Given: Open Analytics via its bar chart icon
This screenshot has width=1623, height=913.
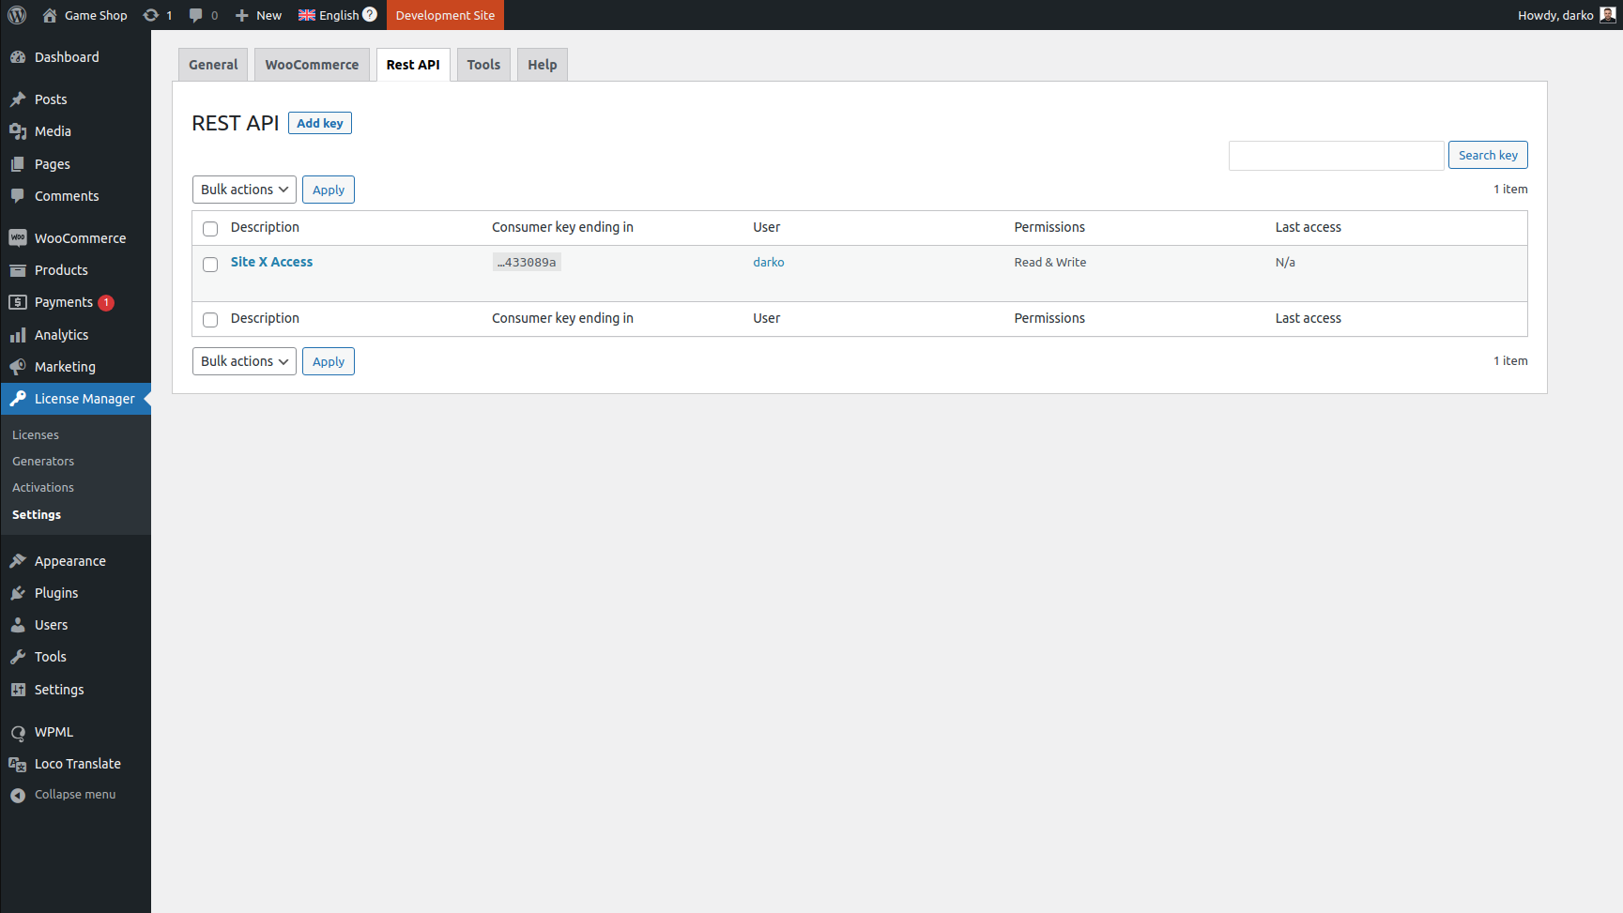Looking at the screenshot, I should (18, 335).
